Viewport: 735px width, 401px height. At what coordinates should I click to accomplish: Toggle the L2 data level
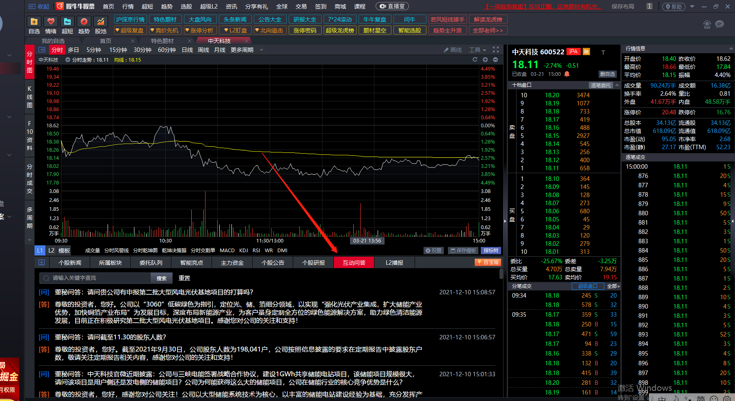(52, 251)
